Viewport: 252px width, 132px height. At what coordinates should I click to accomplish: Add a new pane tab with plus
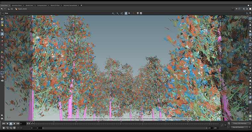tap(81, 5)
